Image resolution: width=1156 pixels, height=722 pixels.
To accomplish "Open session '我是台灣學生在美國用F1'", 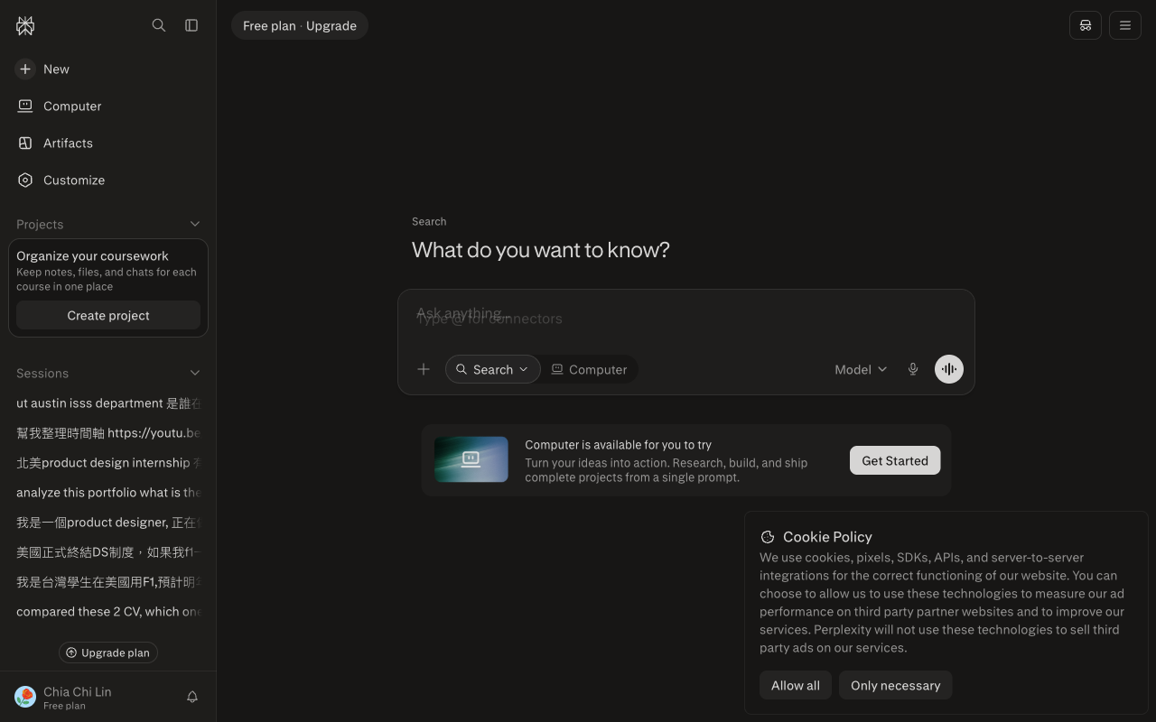I will coord(108,582).
